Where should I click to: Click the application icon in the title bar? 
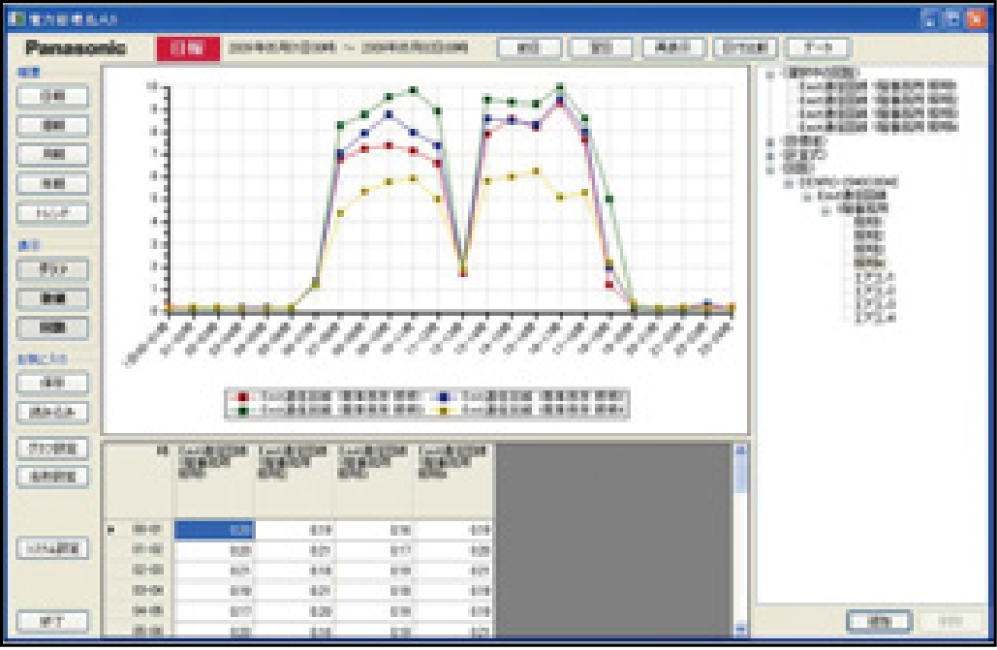[x=16, y=17]
